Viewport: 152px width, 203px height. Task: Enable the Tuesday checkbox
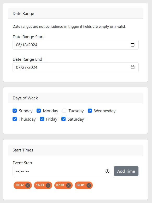coord(64,111)
